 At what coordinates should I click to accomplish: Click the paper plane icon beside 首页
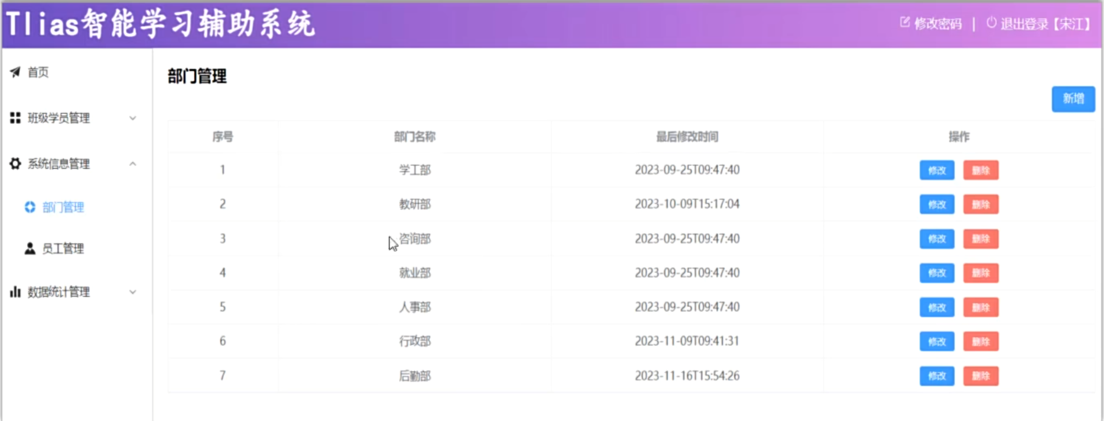[x=15, y=72]
